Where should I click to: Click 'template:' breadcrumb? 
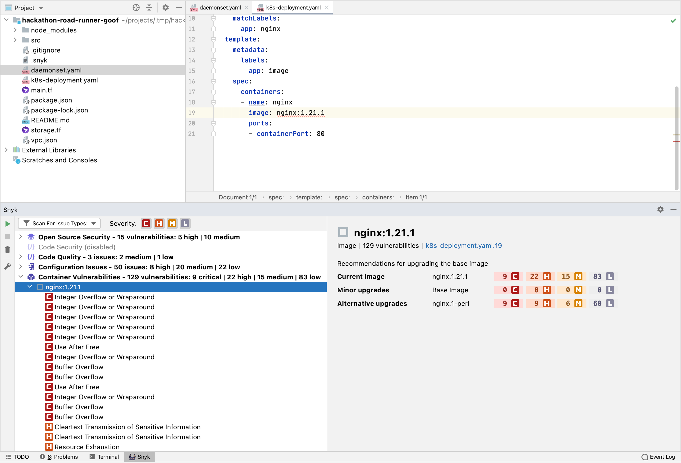(x=309, y=197)
